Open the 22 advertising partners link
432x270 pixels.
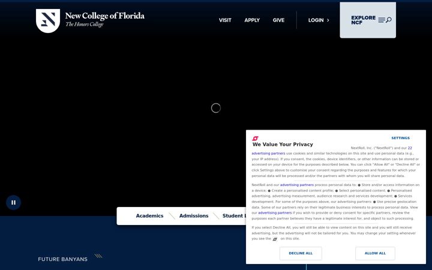[410, 148]
